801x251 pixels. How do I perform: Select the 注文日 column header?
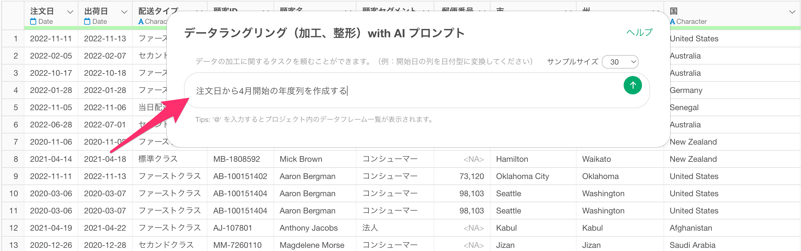click(x=42, y=11)
